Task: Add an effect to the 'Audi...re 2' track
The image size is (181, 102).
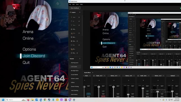Action: pos(99,80)
